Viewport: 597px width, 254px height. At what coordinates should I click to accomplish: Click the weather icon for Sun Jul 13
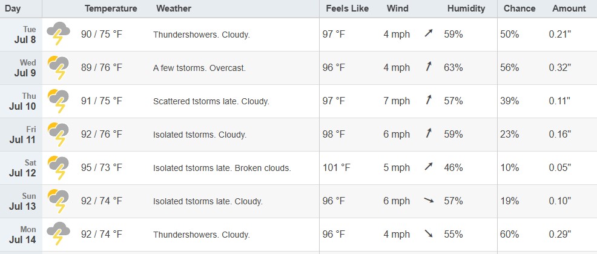58,201
